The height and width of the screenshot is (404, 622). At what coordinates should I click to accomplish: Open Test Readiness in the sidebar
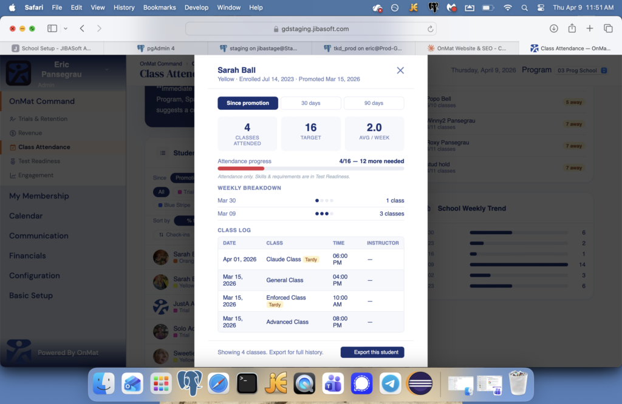pos(39,161)
